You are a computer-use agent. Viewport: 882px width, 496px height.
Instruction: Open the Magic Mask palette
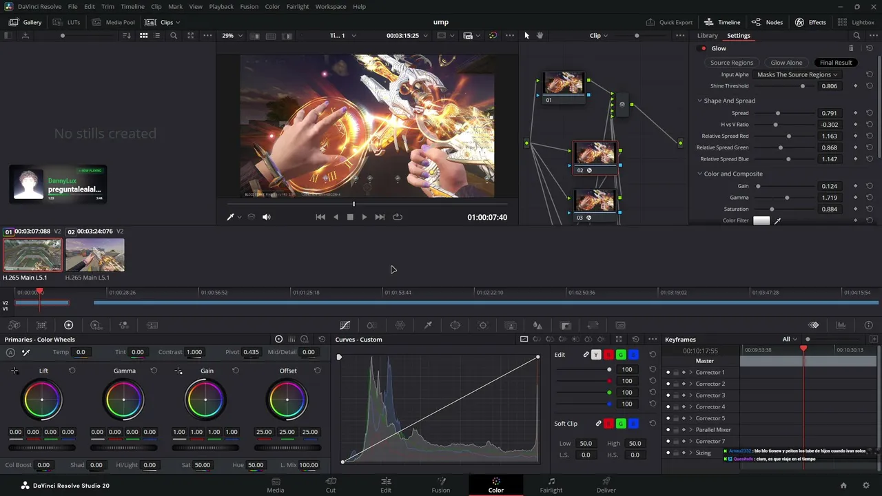[511, 325]
